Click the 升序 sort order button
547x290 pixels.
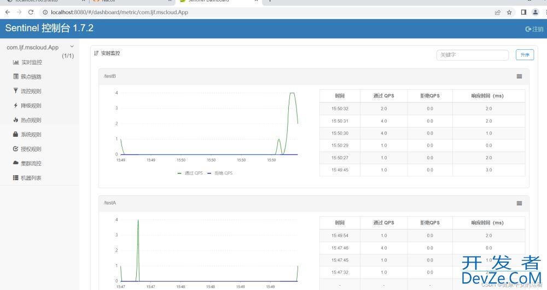[x=525, y=55]
